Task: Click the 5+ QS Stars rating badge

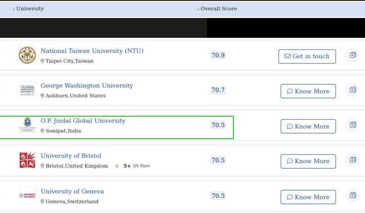Action: click(132, 166)
